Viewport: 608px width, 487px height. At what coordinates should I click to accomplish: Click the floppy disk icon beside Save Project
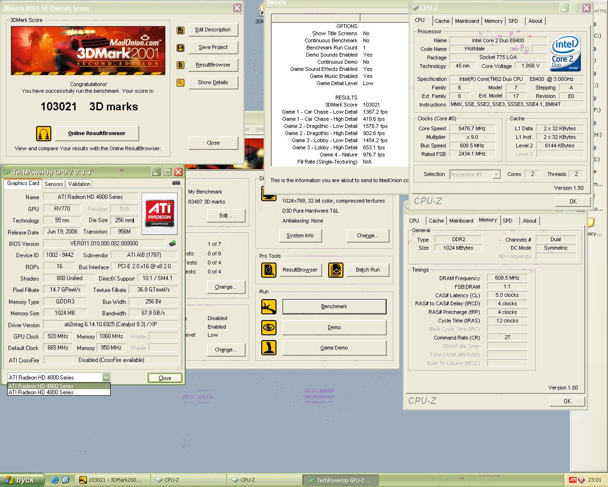pyautogui.click(x=180, y=48)
